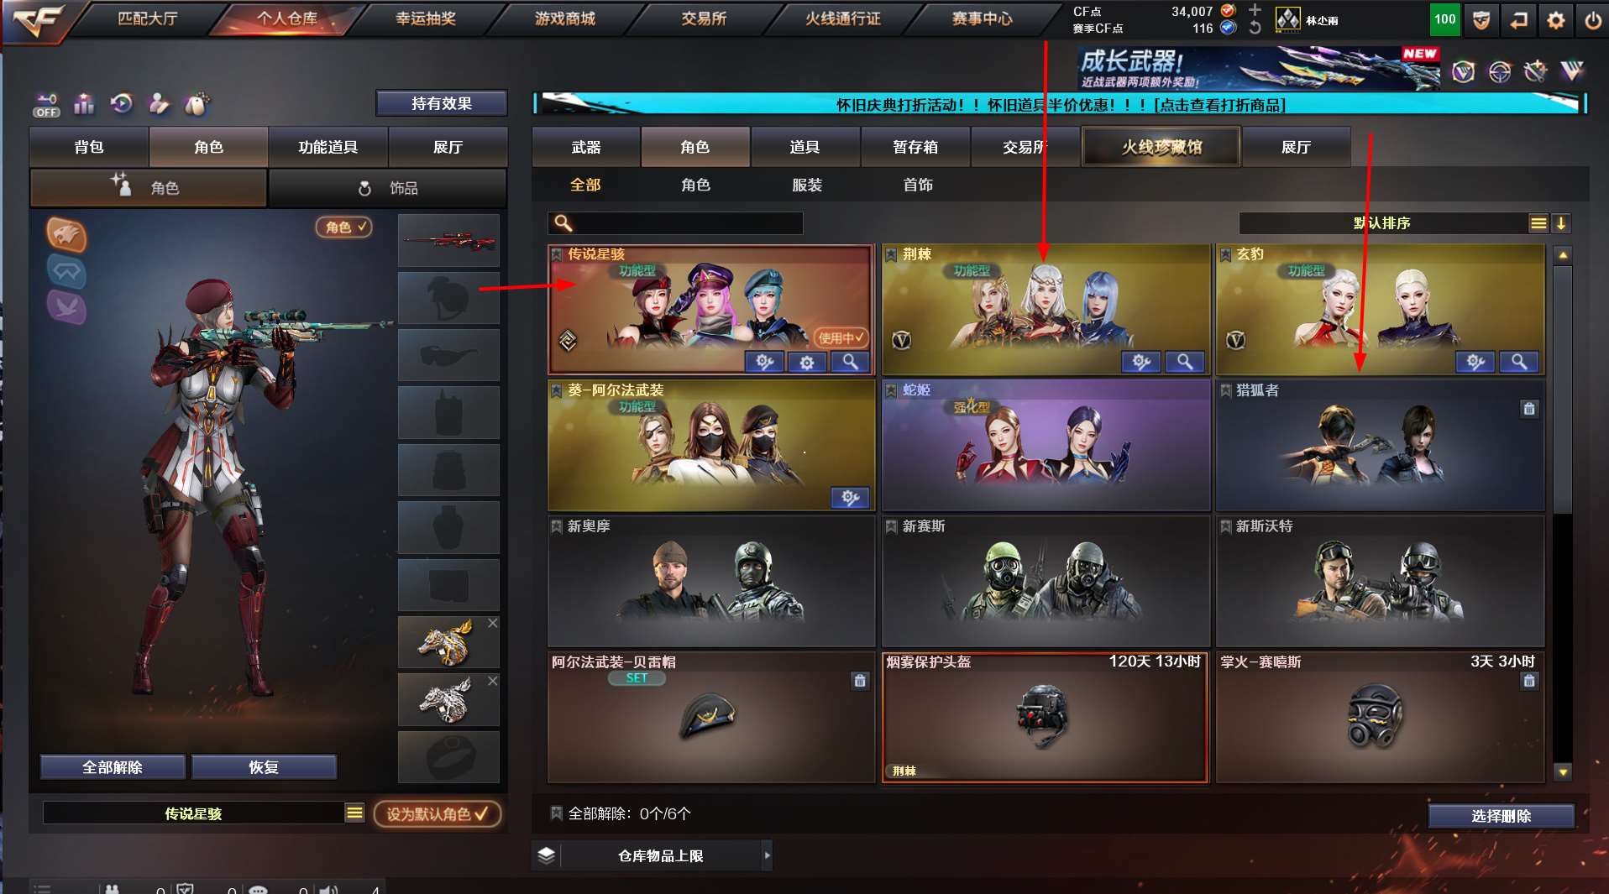Open the settings gear icon in top bar

click(x=1555, y=20)
